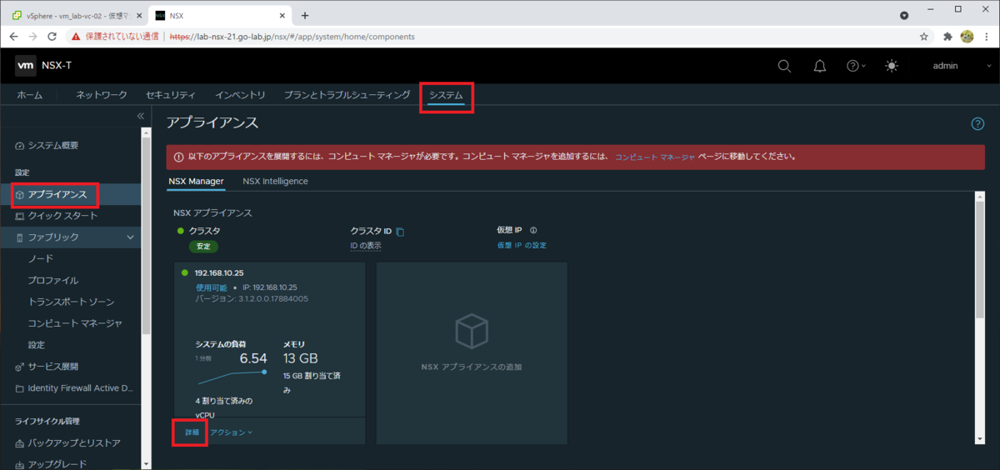Open a new browser tab

pos(305,16)
